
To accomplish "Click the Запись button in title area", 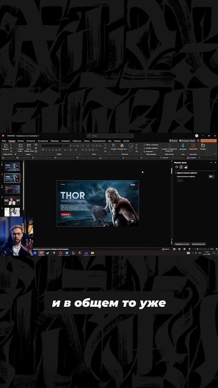I will [173, 141].
